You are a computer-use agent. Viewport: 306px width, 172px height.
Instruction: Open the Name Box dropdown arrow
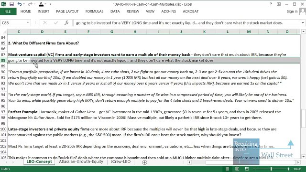(x=28, y=23)
